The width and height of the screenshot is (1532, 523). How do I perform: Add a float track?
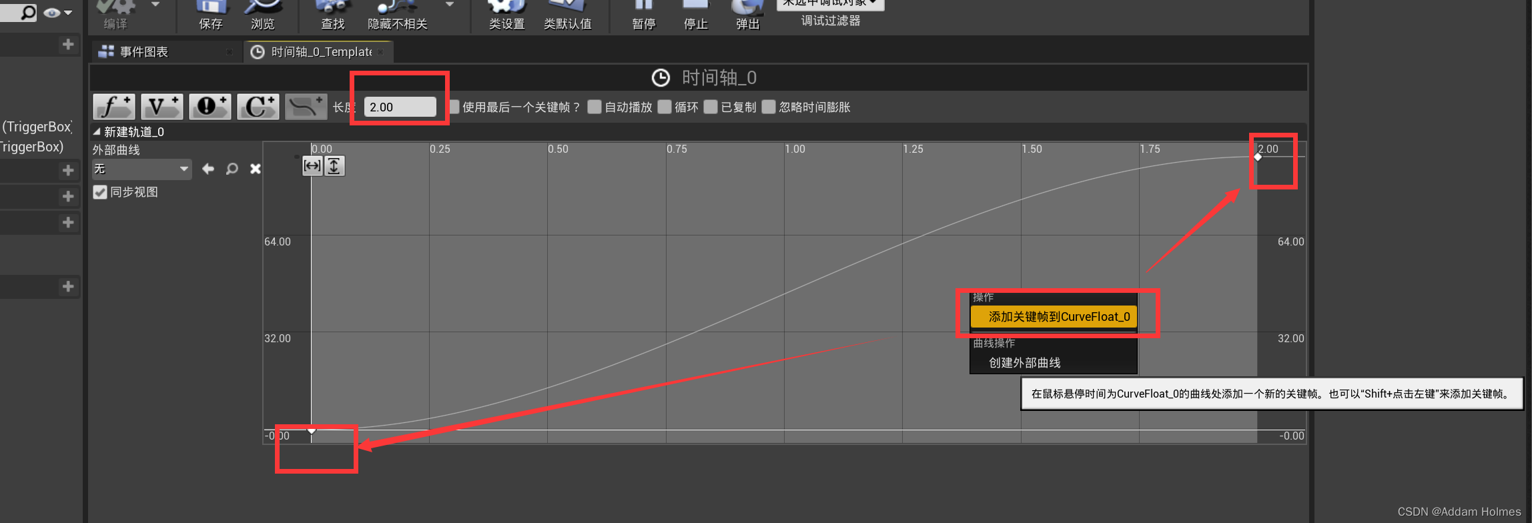(x=114, y=107)
